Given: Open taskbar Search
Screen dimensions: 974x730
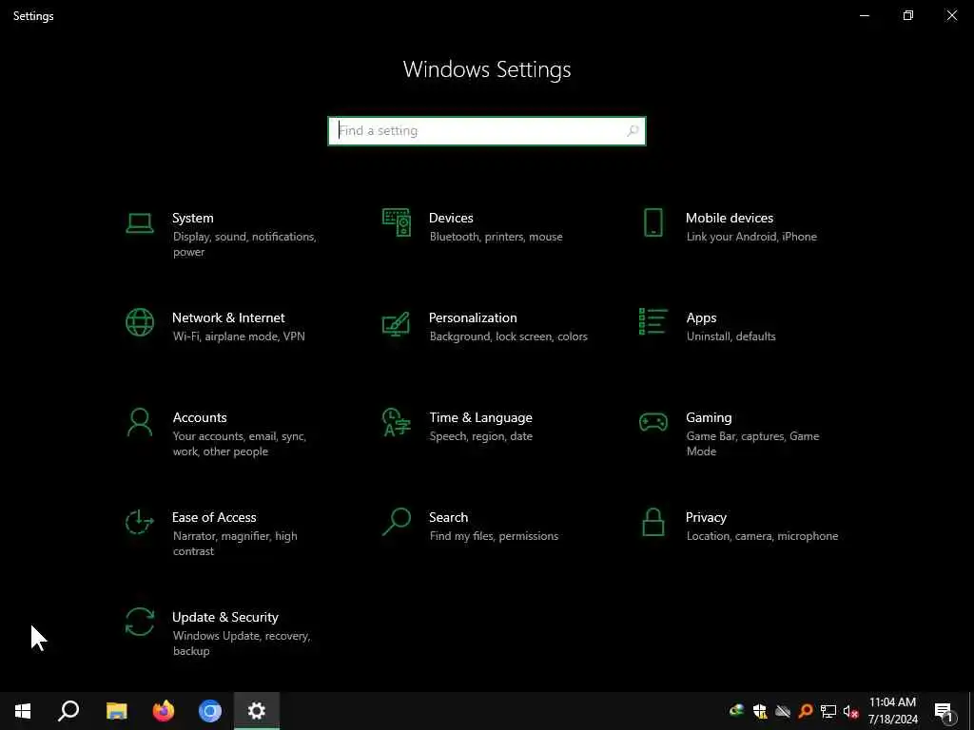Looking at the screenshot, I should 68,711.
